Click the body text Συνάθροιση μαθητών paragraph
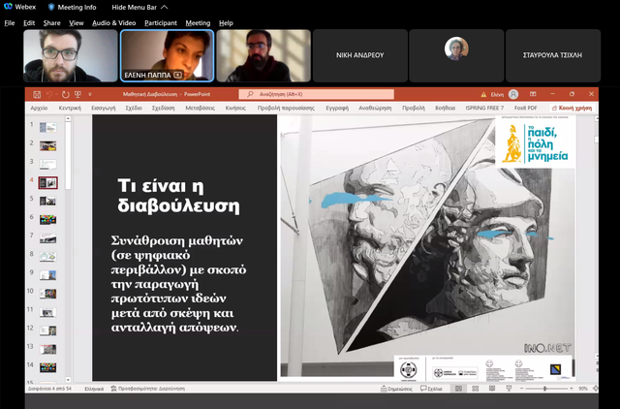Image resolution: width=620 pixels, height=409 pixels. [x=178, y=284]
